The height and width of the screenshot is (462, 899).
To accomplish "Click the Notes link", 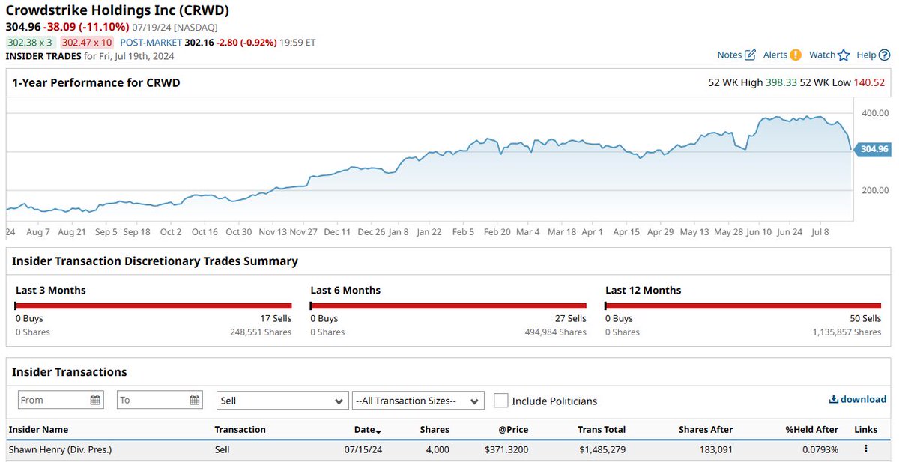I will (x=729, y=55).
